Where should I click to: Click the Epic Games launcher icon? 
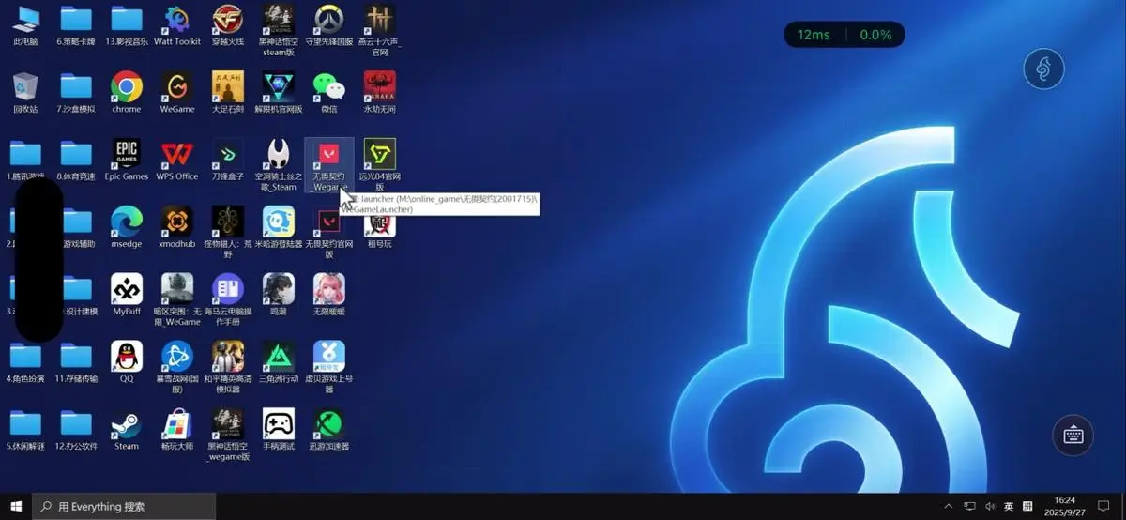point(127,155)
